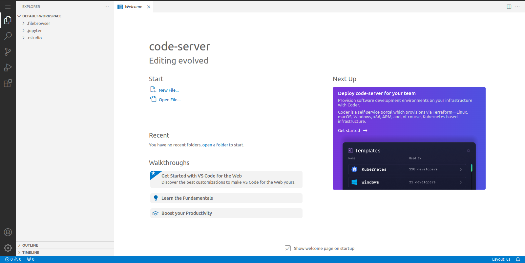Expand the .filebrowser folder
525x263 pixels.
click(38, 24)
